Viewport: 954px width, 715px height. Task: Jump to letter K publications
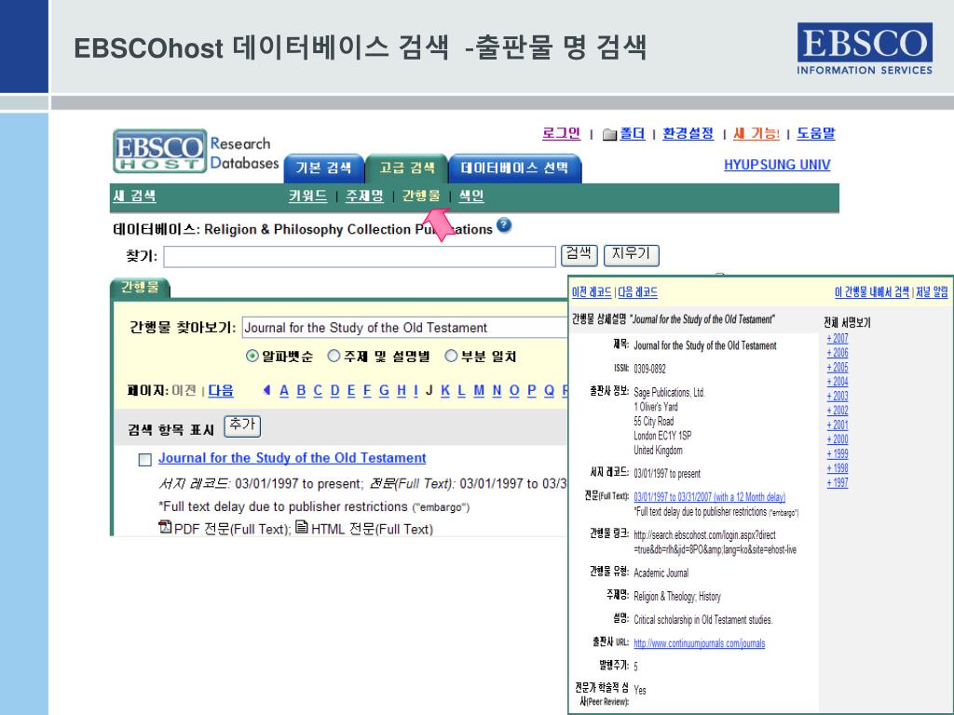pos(445,390)
